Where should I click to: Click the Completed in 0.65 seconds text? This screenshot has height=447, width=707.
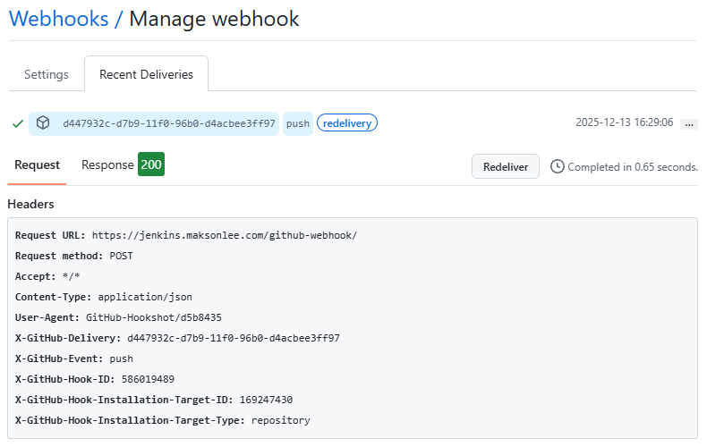pyautogui.click(x=632, y=166)
